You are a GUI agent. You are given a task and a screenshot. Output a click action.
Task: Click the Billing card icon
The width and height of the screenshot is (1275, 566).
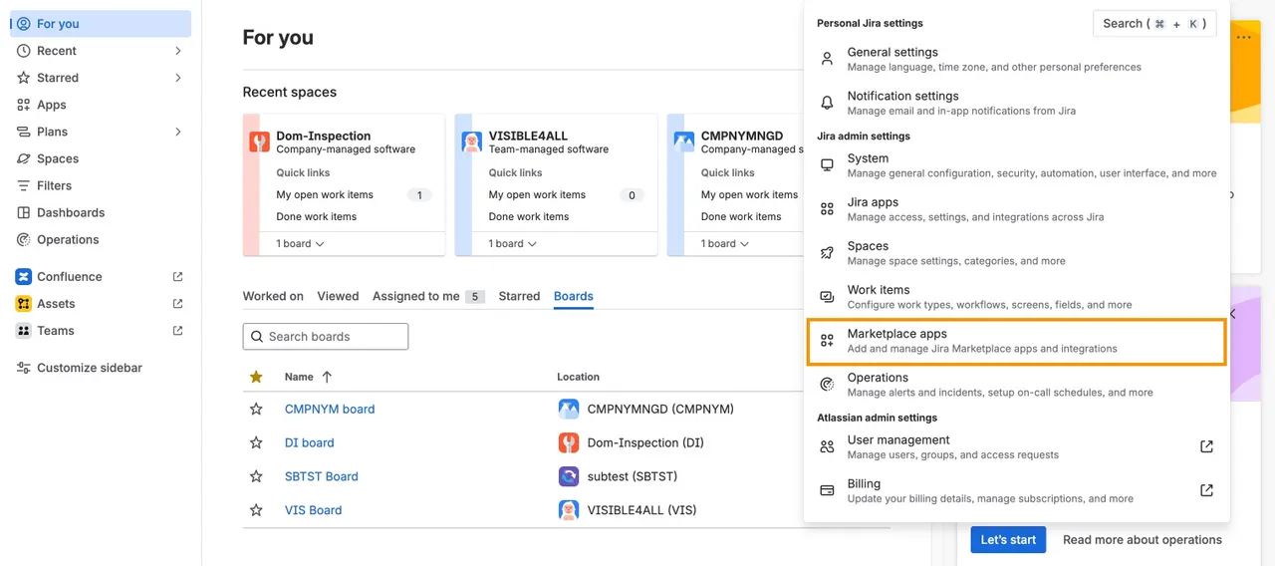[827, 490]
